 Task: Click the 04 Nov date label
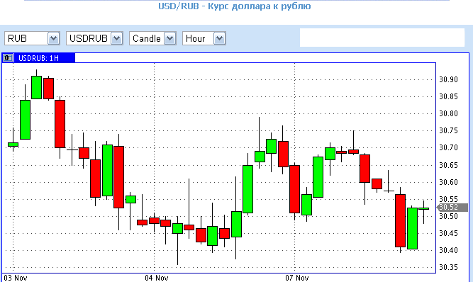(157, 278)
